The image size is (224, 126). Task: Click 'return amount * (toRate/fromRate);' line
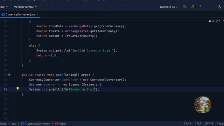click(x=67, y=36)
